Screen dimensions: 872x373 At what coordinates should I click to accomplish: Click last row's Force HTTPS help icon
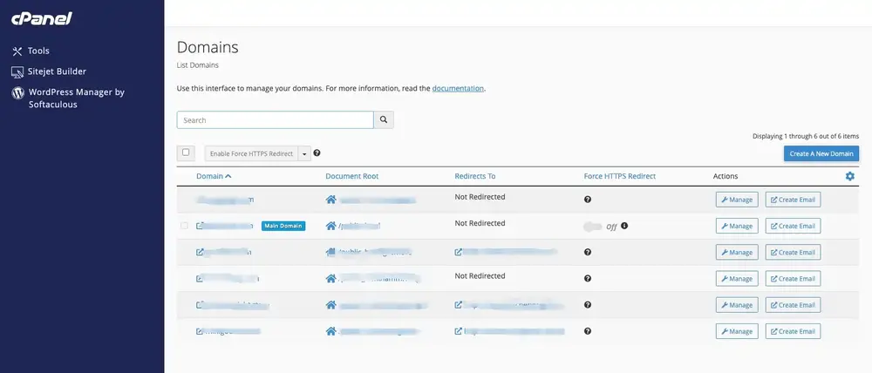pos(588,331)
